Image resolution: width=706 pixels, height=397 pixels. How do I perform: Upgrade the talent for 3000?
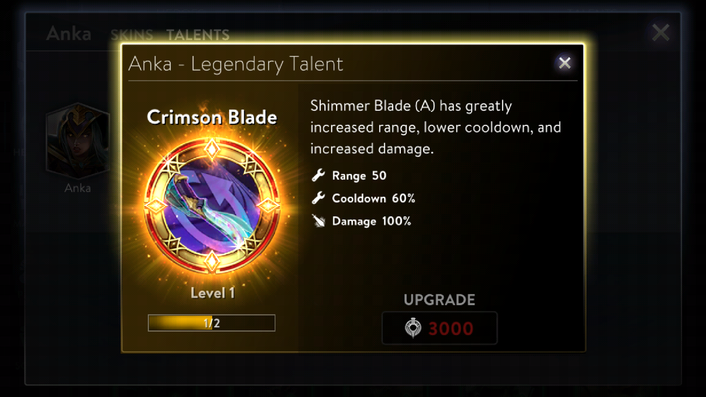tap(440, 328)
